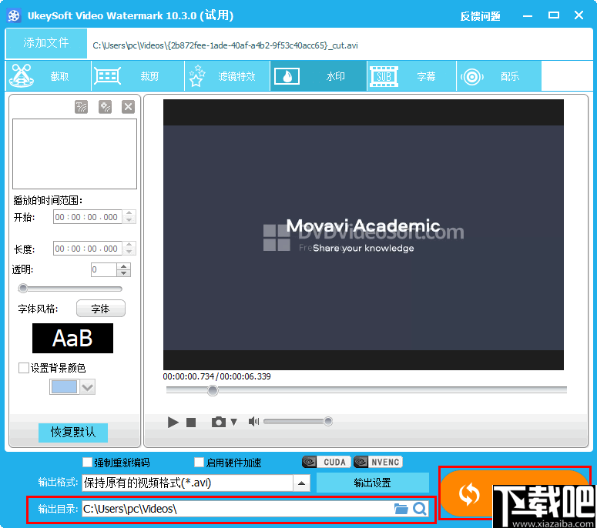Click the video seek bar handle
This screenshot has width=597, height=528.
[x=213, y=390]
